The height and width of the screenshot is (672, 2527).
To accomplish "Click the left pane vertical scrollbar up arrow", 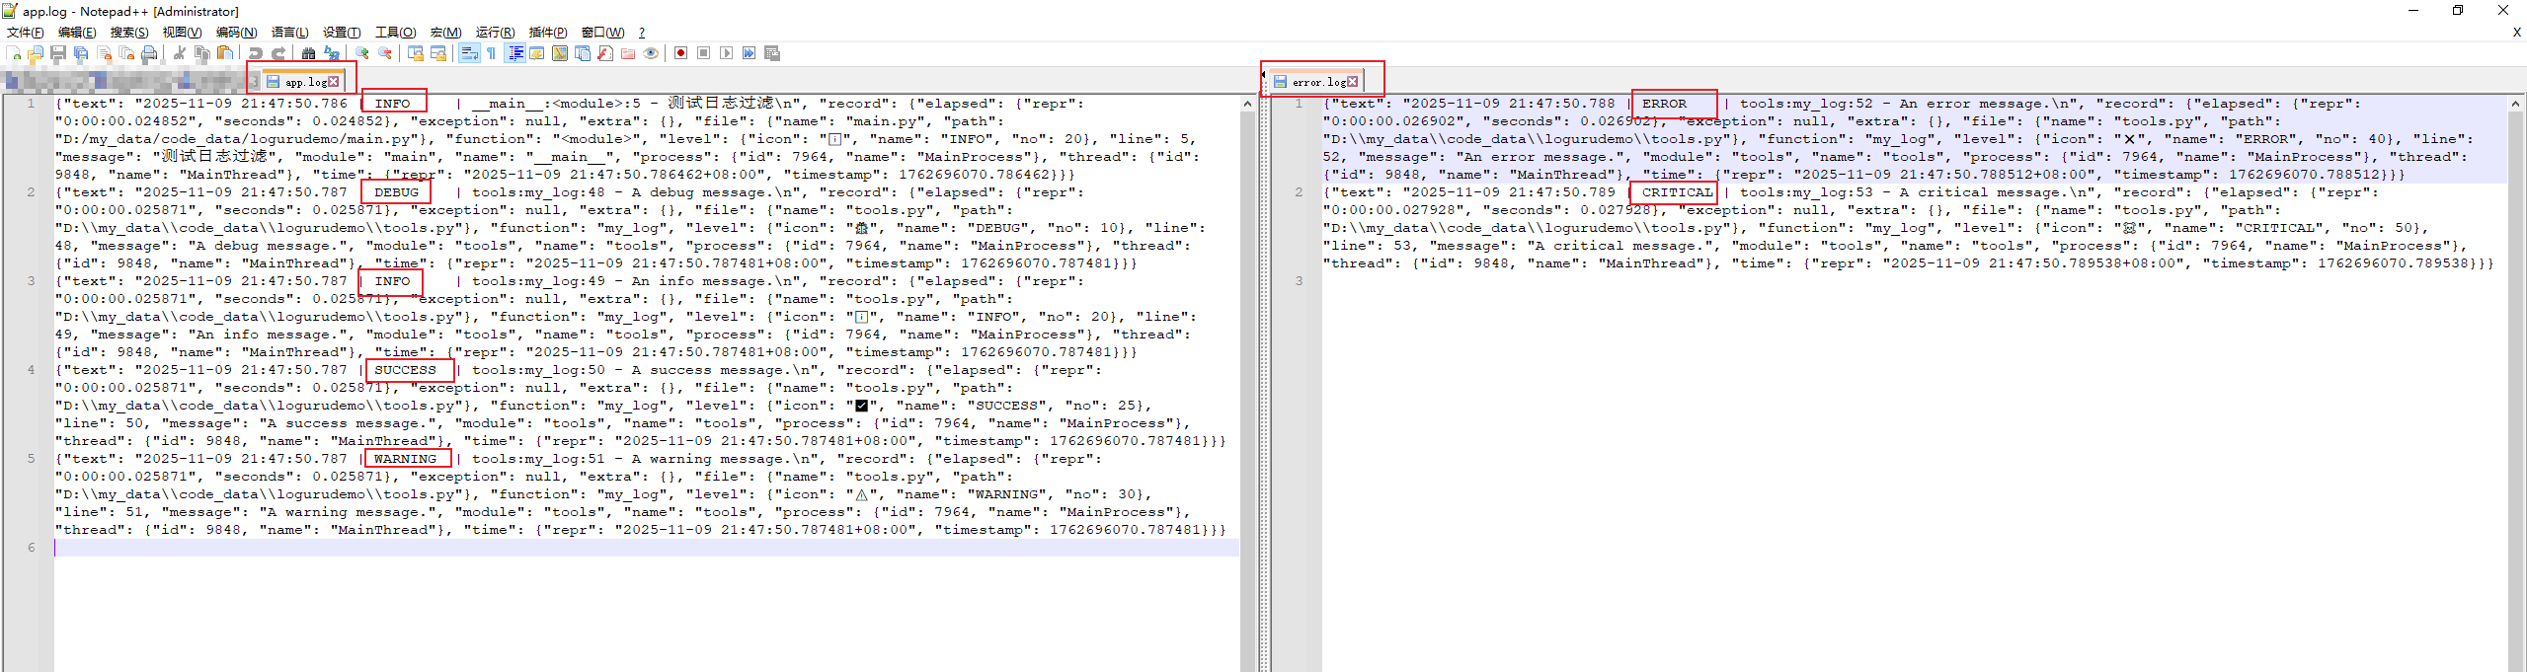I will coord(1247,103).
